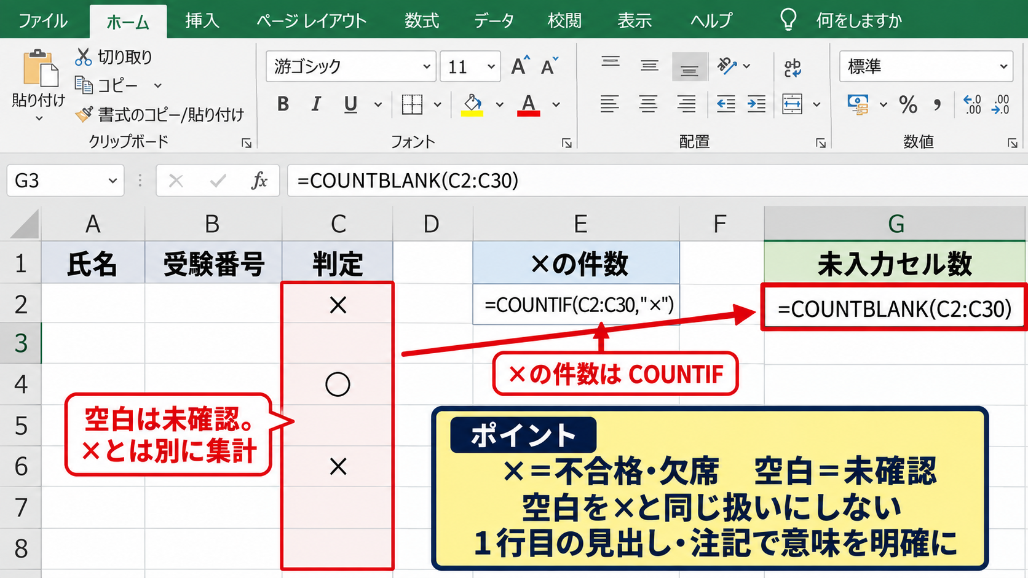Switch to the データ tab
Viewport: 1028px width, 578px height.
click(494, 20)
